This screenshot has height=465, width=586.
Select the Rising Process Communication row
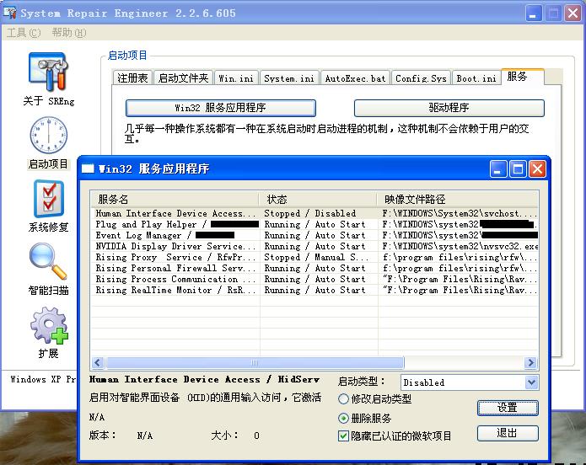(314, 279)
